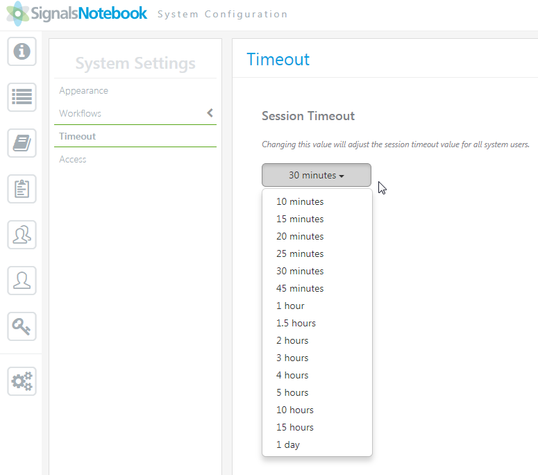Expand the Workflows chevron arrow

click(210, 113)
